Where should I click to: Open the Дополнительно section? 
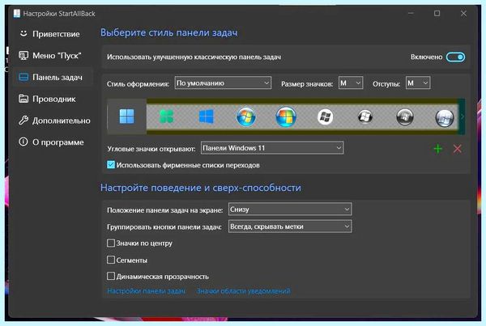tap(53, 121)
